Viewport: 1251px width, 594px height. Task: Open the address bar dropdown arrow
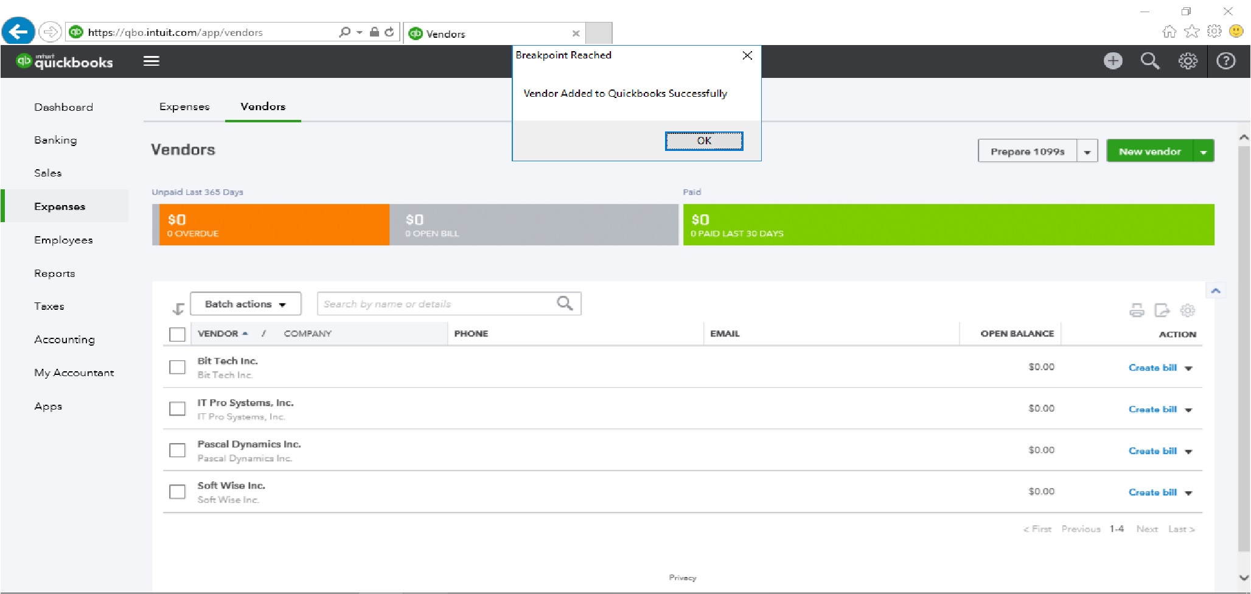[x=359, y=32]
